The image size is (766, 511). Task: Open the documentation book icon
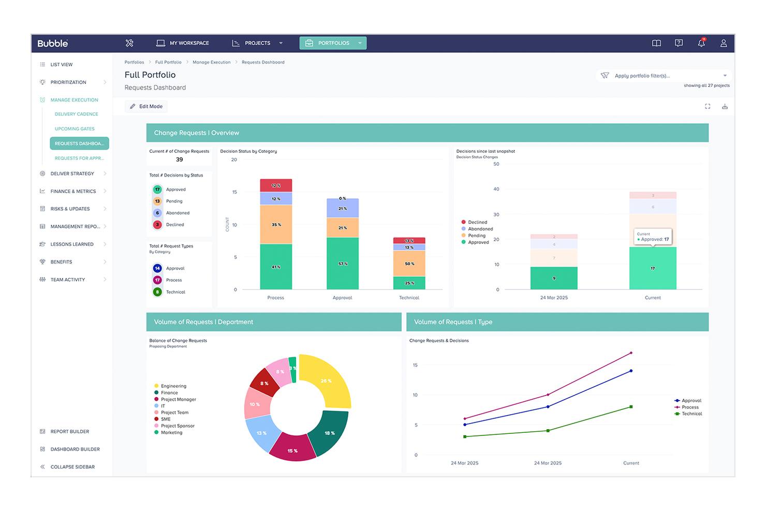[656, 43]
